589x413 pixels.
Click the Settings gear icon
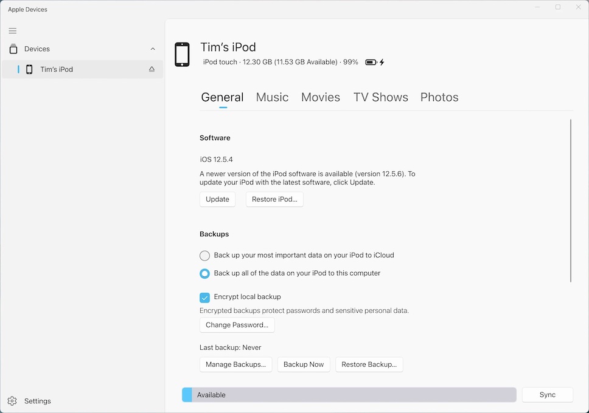click(12, 401)
